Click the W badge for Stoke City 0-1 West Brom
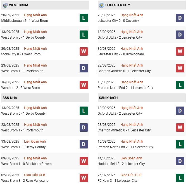 pos(84,51)
